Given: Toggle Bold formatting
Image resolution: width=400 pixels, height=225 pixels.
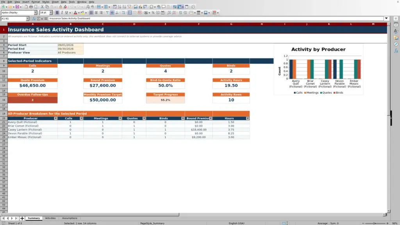Looking at the screenshot, I should click(57, 13).
